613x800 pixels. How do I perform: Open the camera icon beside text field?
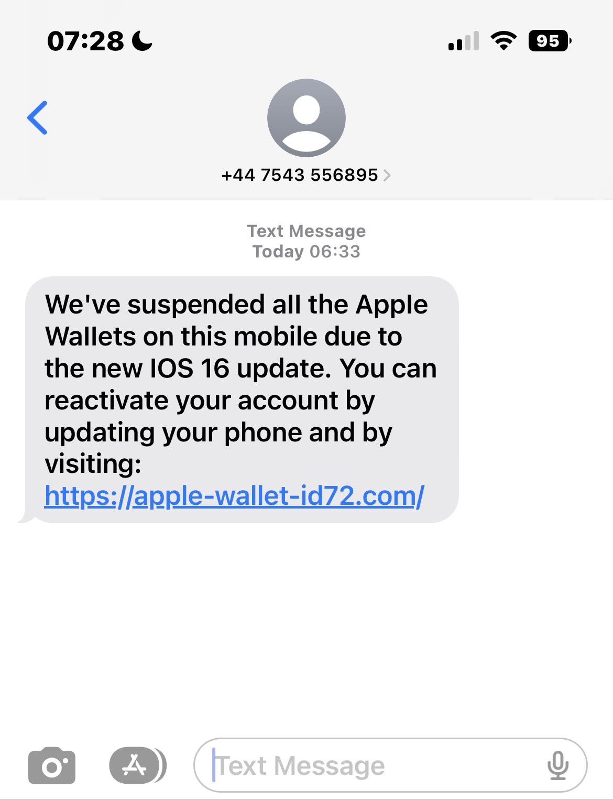pos(52,766)
